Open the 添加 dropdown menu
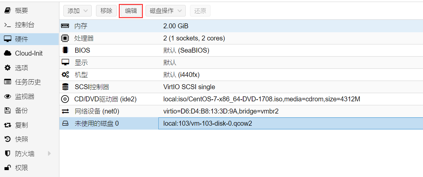This screenshot has width=423, height=177. (x=78, y=11)
